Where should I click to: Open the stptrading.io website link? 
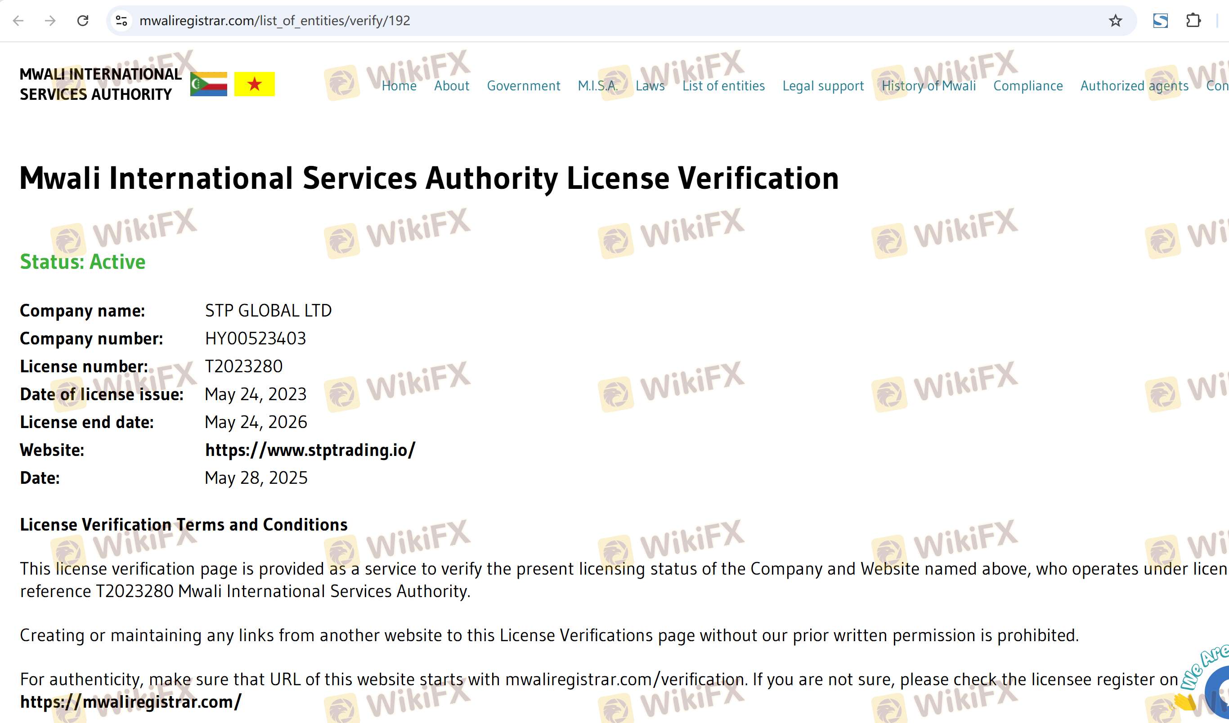pyautogui.click(x=310, y=450)
